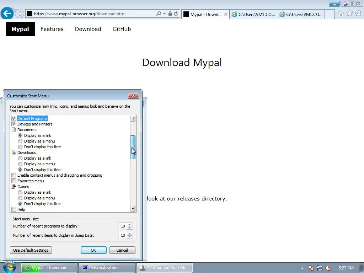
Task: Confirm with the OK button
Action: point(93,250)
